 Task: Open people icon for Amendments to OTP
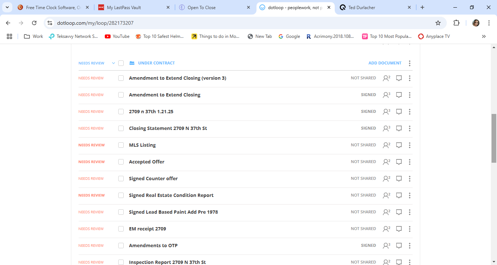(x=386, y=245)
